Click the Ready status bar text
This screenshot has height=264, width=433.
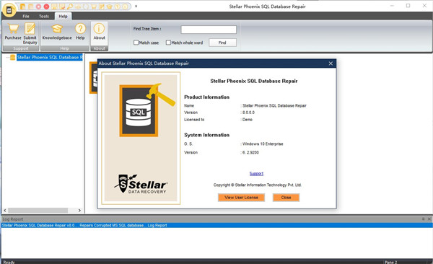pyautogui.click(x=9, y=262)
